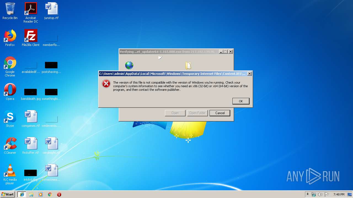
Task: Select the banddeath.jpg file icon
Action: coord(31,94)
